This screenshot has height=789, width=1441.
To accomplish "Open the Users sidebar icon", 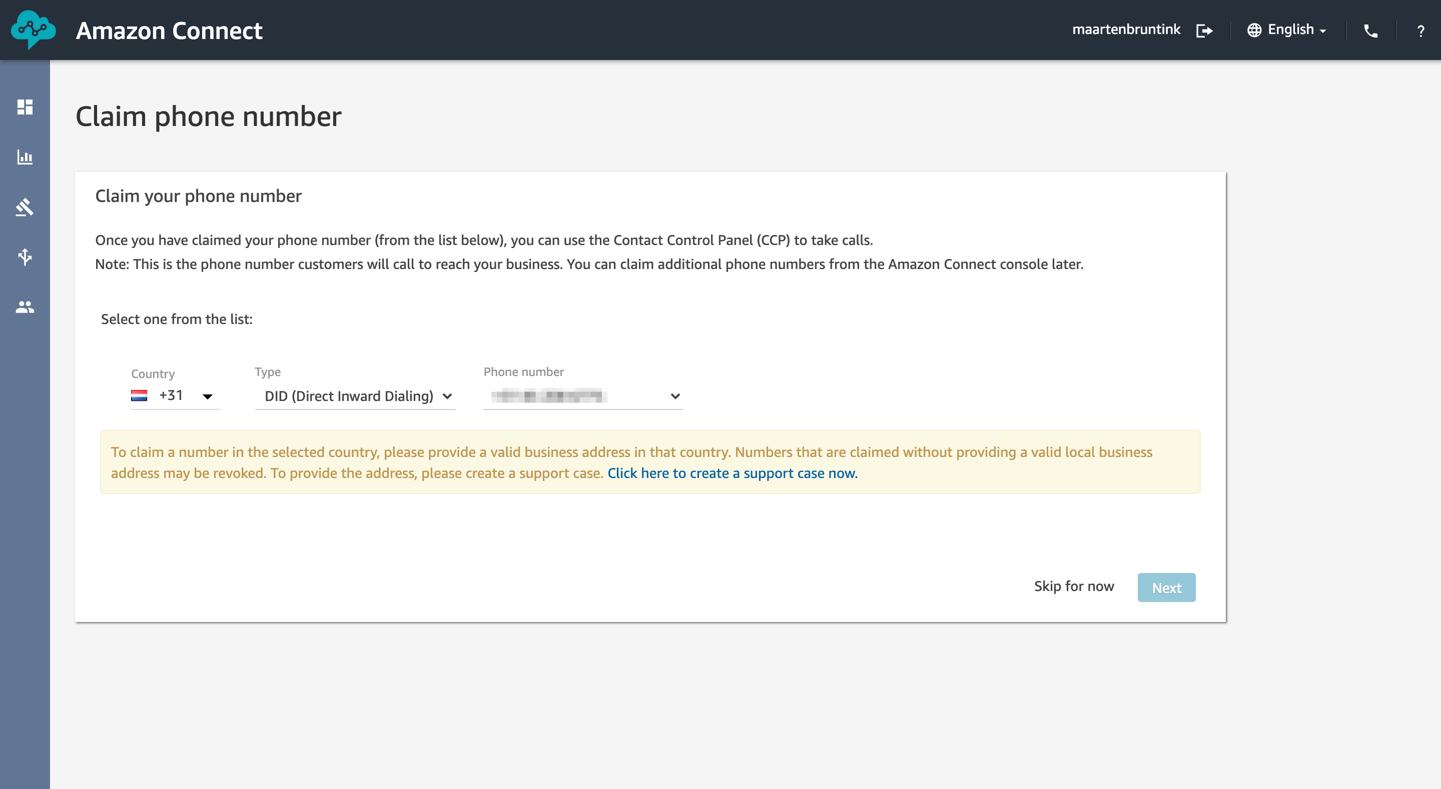I will (25, 306).
